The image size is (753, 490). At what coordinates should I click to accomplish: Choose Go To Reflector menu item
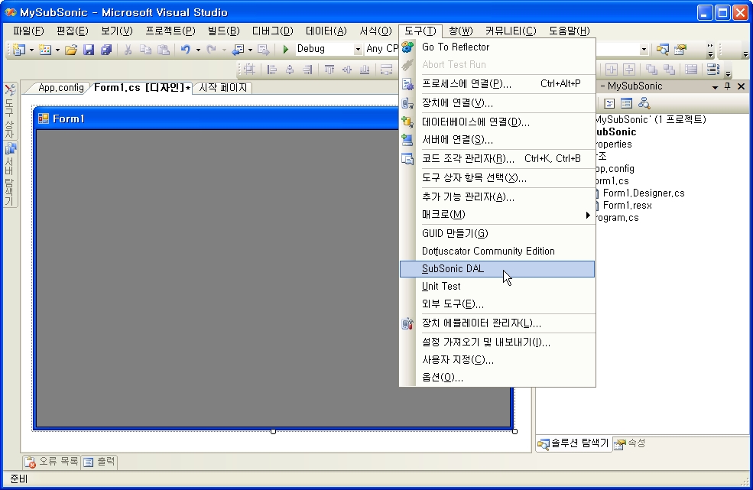click(497, 47)
